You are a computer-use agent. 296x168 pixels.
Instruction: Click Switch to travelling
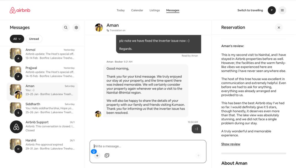point(250,10)
